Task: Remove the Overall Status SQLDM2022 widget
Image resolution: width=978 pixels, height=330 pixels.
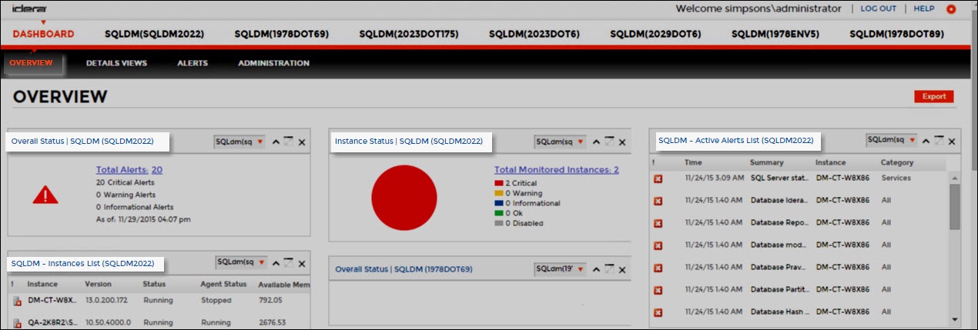Action: tap(302, 142)
